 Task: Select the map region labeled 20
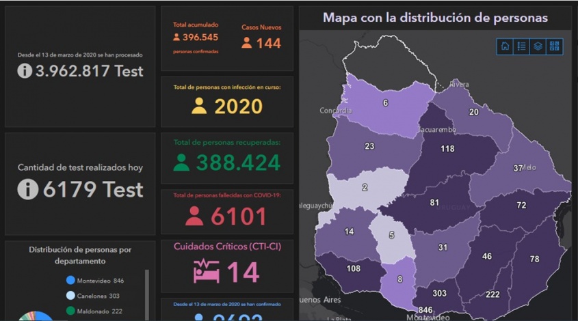(x=473, y=112)
